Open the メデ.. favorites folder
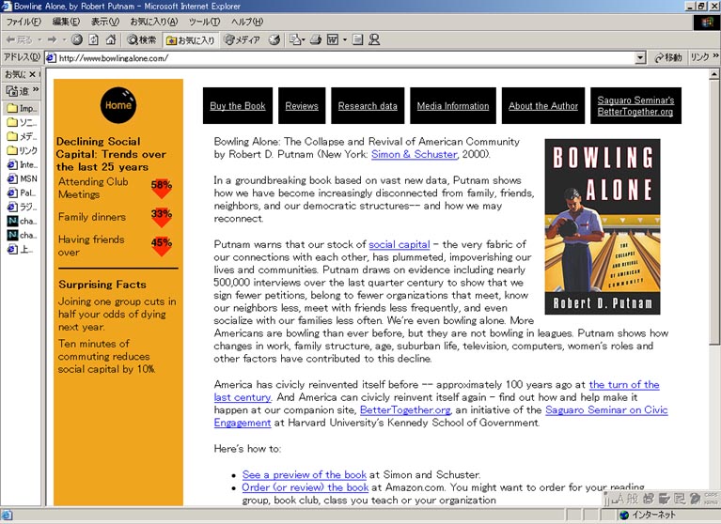The width and height of the screenshot is (721, 524). pyautogui.click(x=22, y=136)
